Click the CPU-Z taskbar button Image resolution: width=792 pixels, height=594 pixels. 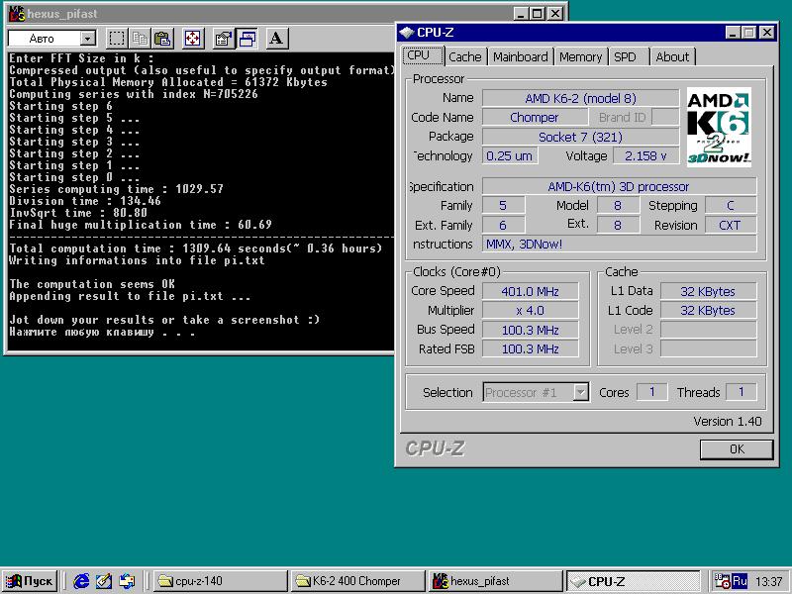coord(634,581)
